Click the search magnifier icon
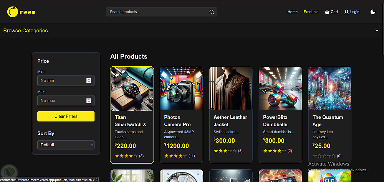The height and width of the screenshot is (182, 384). [x=212, y=12]
